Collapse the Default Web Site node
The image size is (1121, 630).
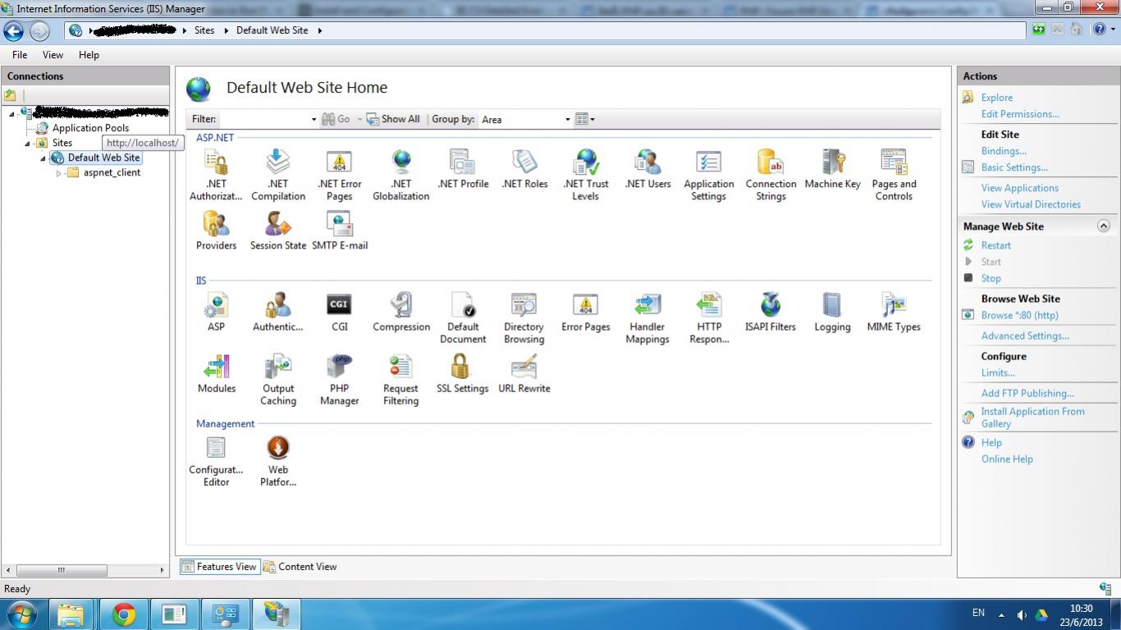click(43, 157)
